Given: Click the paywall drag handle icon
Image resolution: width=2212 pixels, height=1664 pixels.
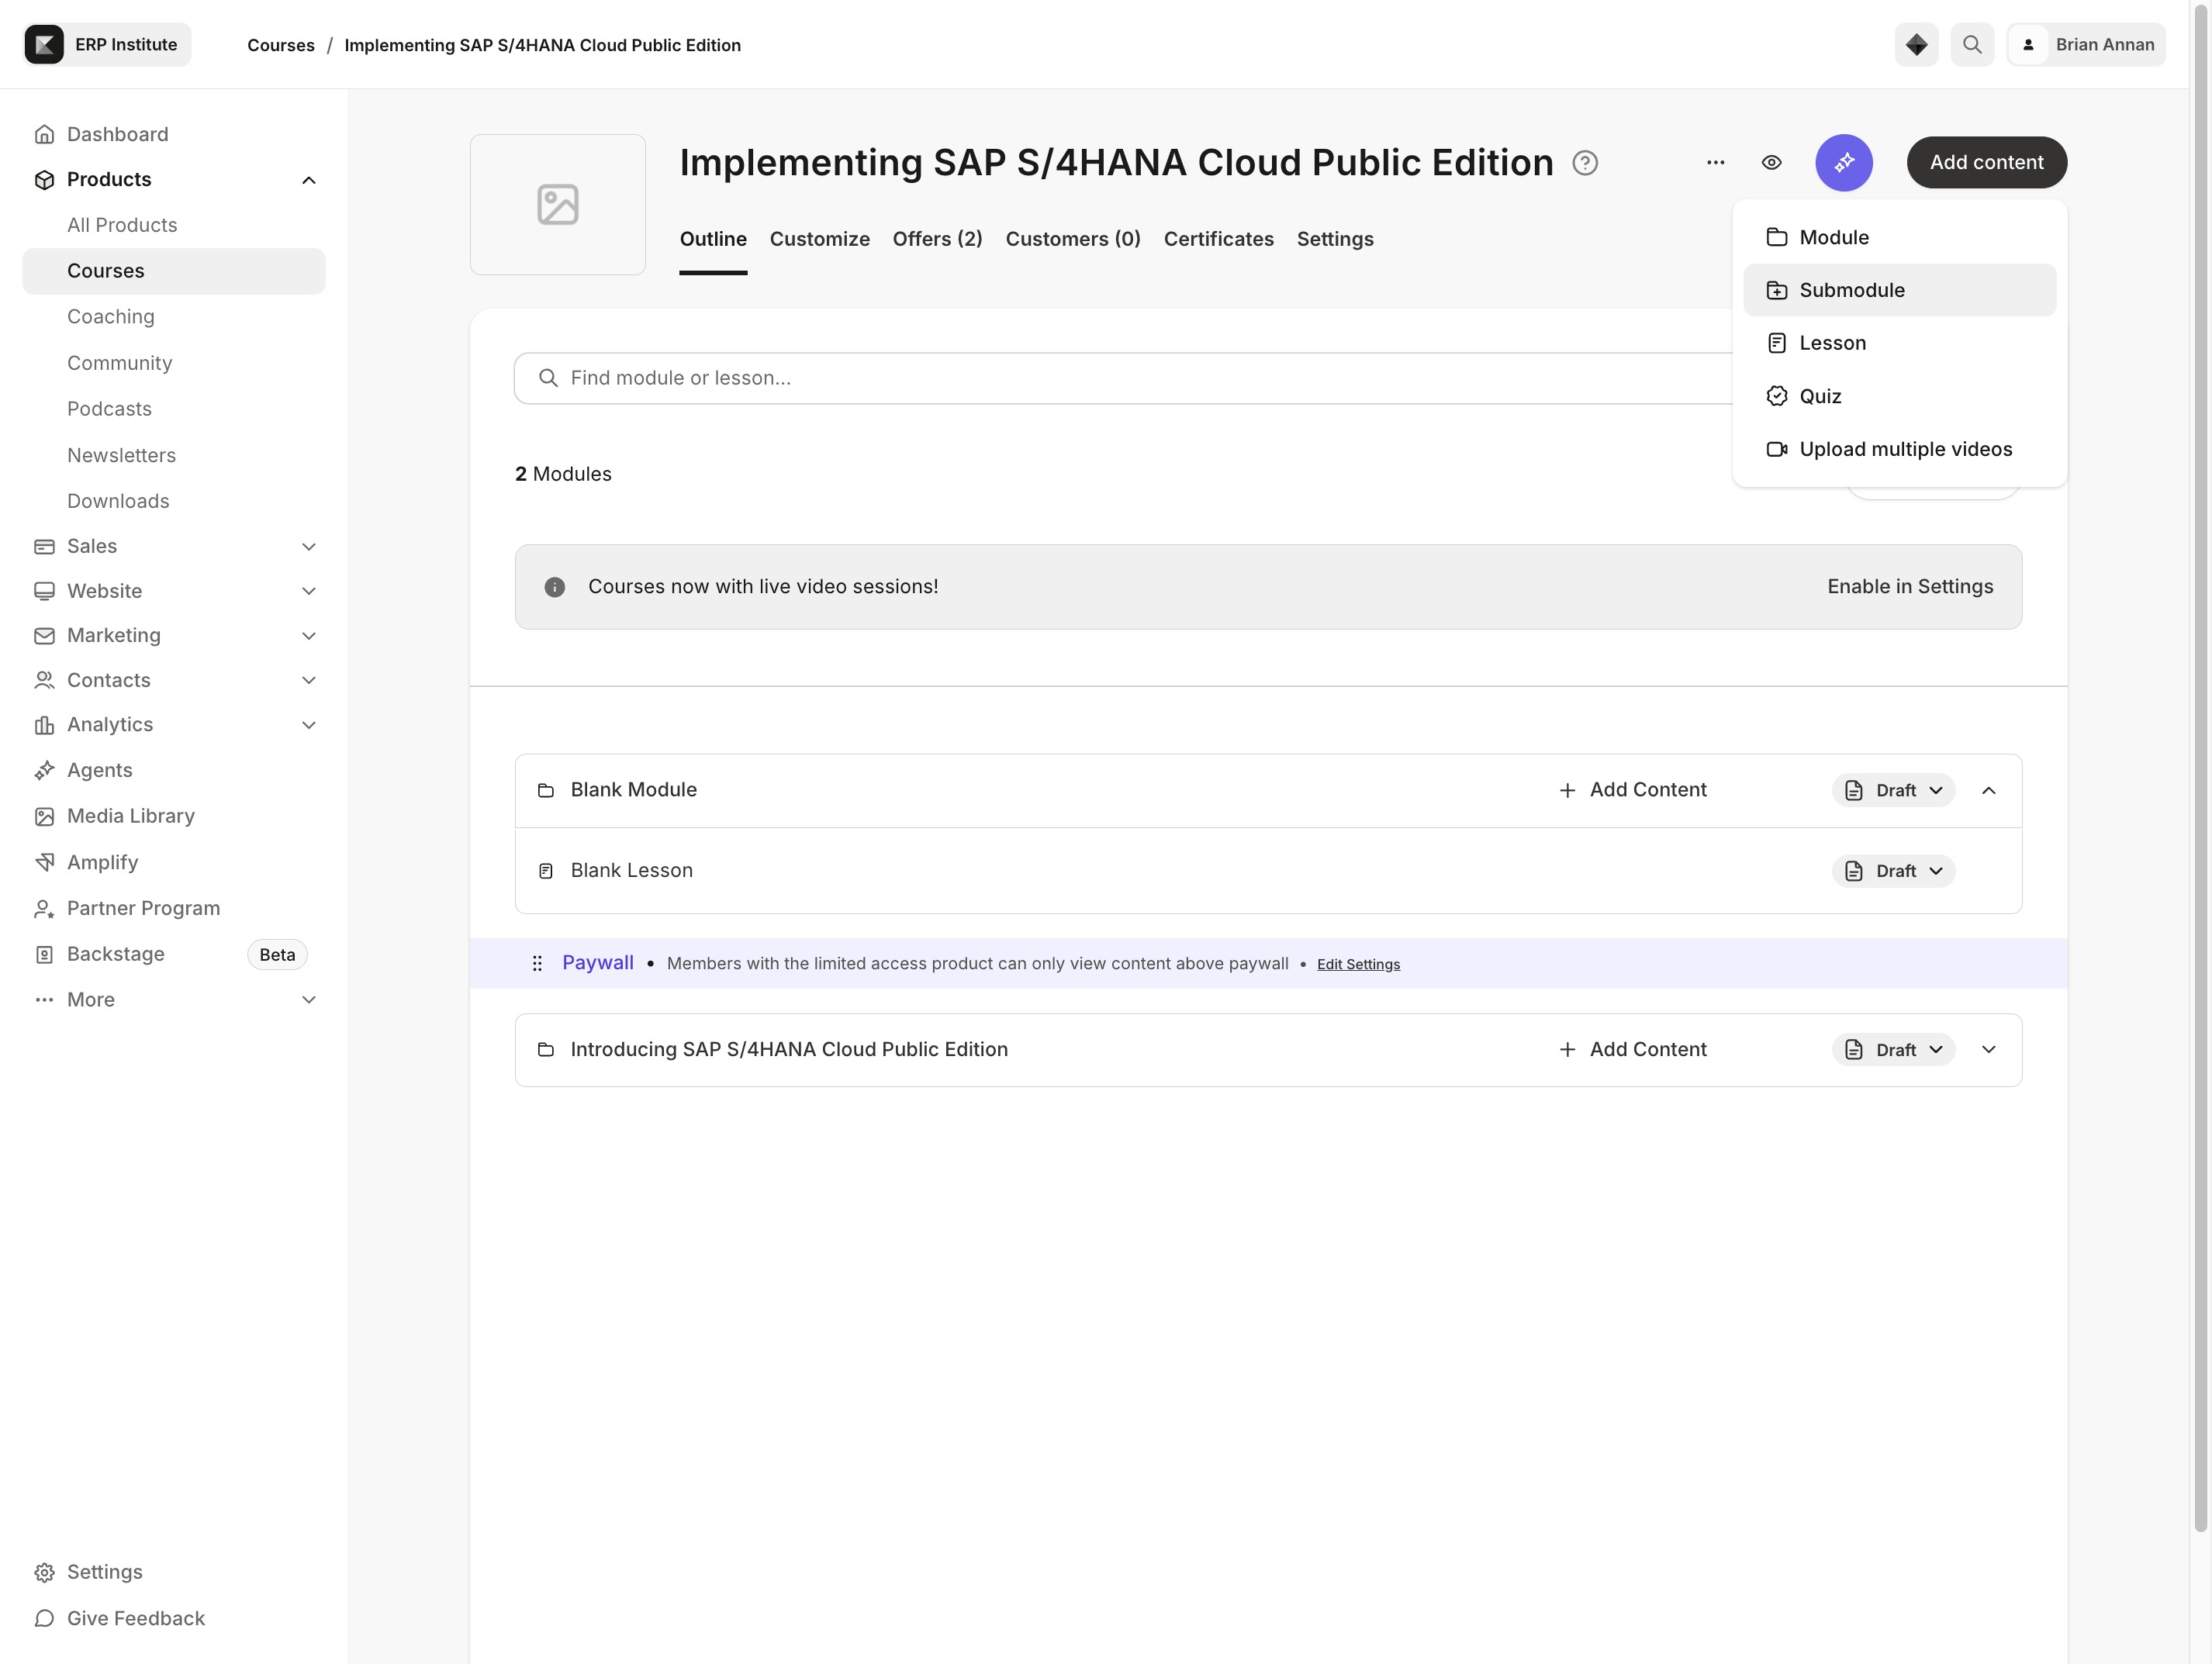Looking at the screenshot, I should (x=537, y=963).
